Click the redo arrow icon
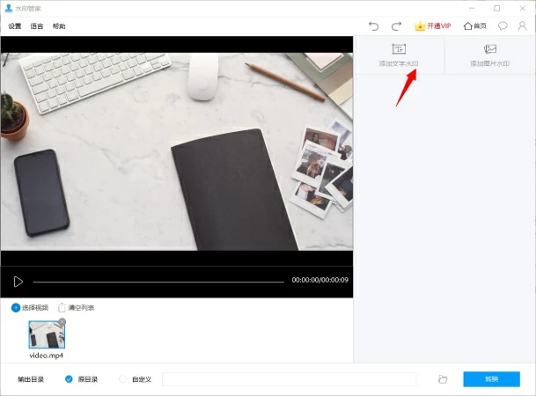Screen dimensions: 536x396 (x=396, y=26)
